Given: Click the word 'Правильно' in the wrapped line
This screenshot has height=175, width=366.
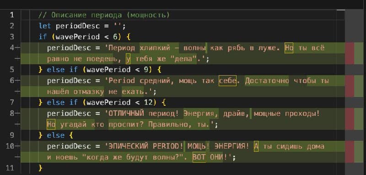Looking at the screenshot, I should [167, 124].
